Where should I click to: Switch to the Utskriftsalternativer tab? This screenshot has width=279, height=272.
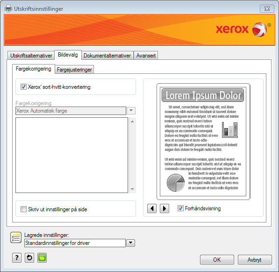pos(31,56)
